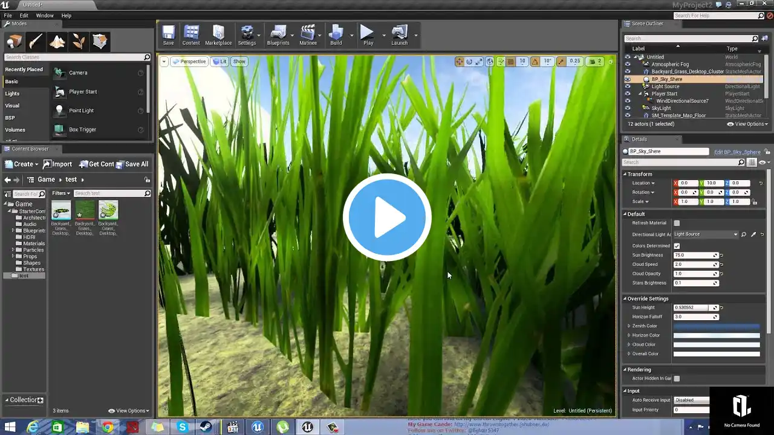Open the Scene Outliner View Options dropdown
The width and height of the screenshot is (774, 435).
tap(749, 124)
